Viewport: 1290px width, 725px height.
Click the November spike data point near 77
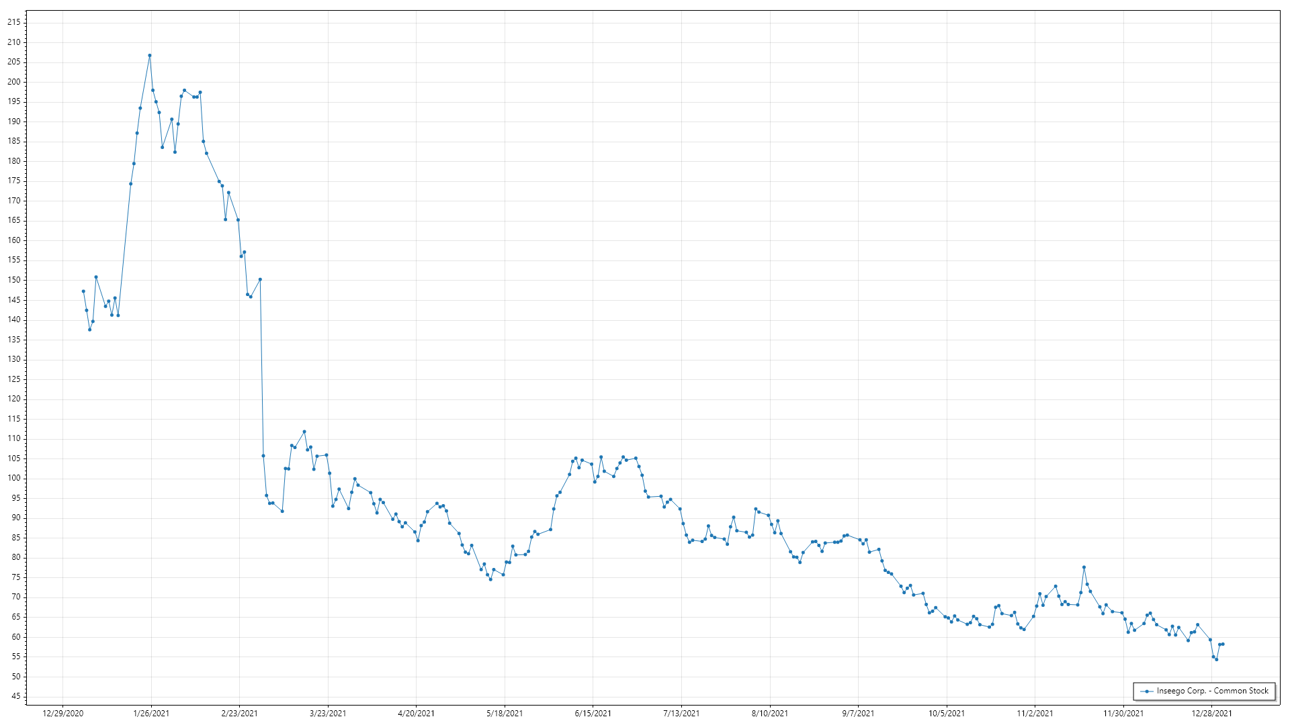[1084, 567]
